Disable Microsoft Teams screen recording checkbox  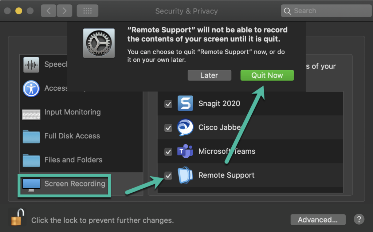click(168, 152)
